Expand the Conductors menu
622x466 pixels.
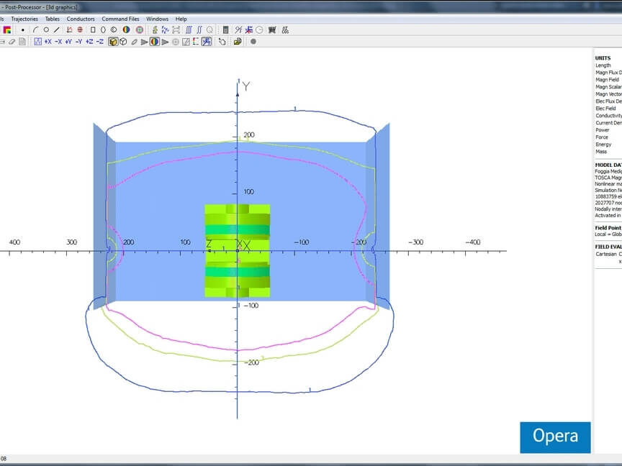81,19
